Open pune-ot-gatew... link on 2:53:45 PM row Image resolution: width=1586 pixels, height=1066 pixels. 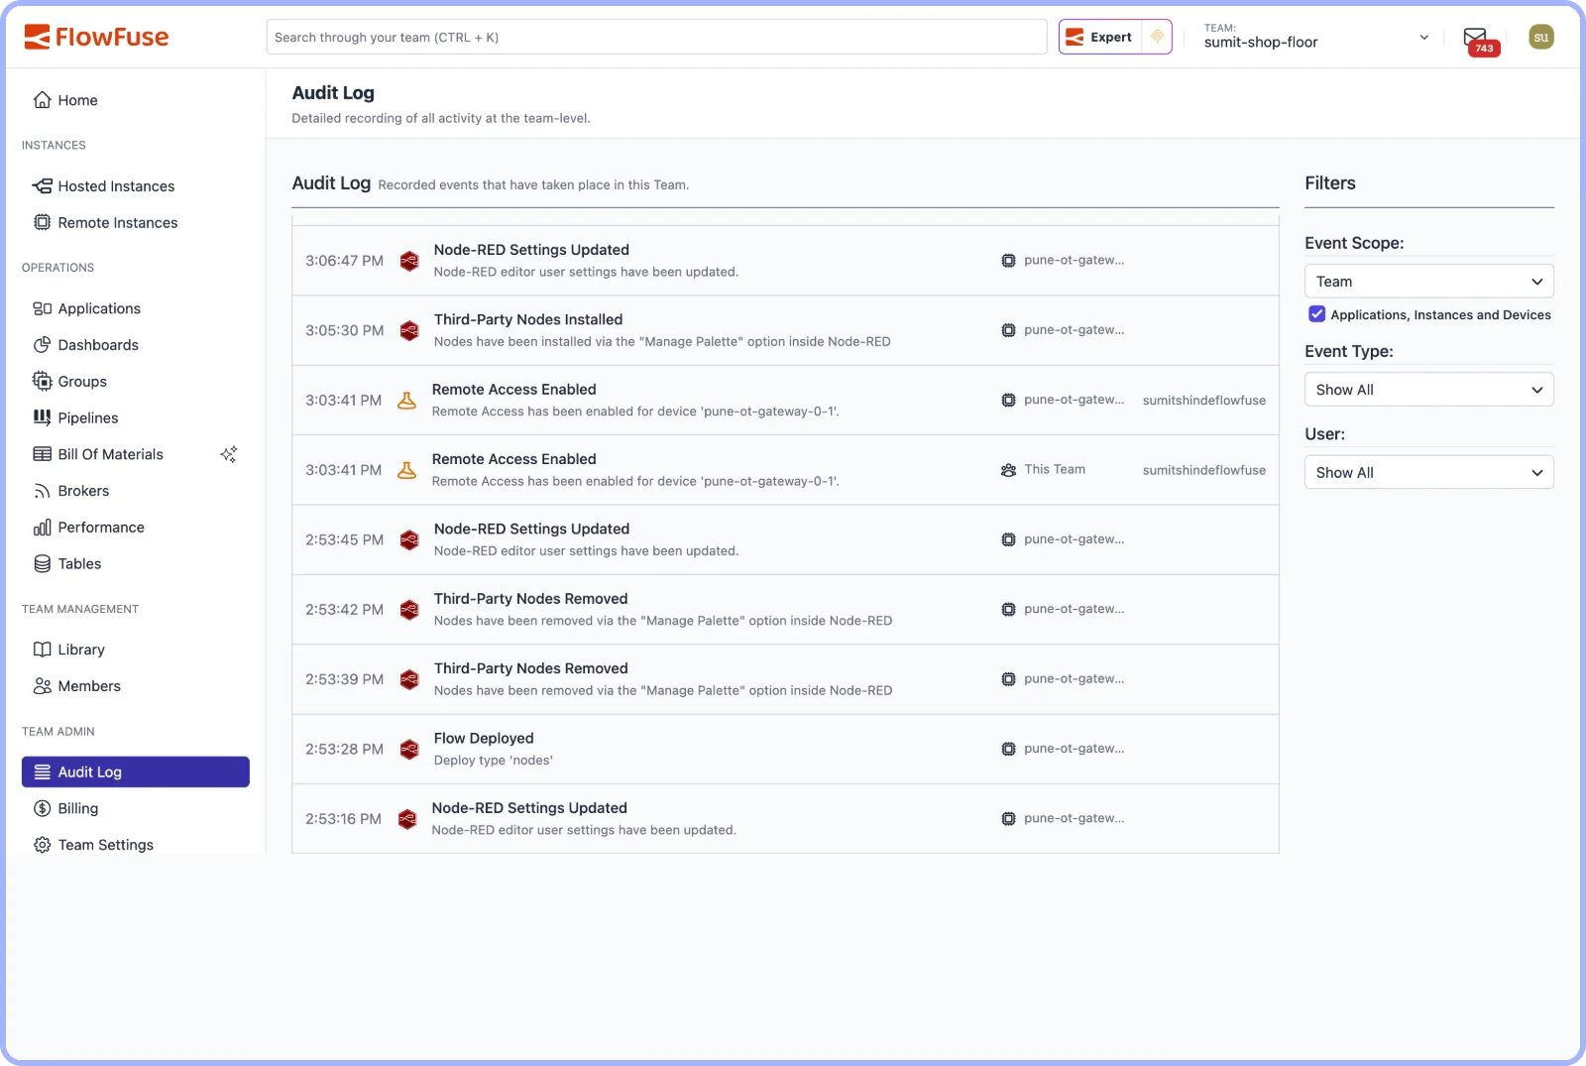1074,539
